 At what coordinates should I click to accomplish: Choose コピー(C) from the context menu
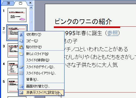coord(41,41)
